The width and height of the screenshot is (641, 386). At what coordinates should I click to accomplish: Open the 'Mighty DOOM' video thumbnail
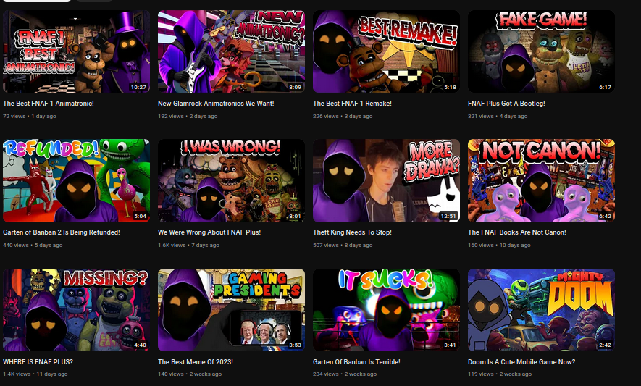coord(541,310)
